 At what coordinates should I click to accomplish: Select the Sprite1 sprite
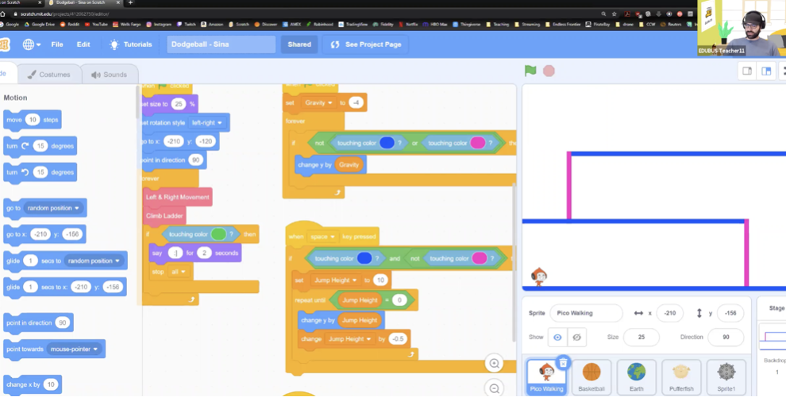(x=726, y=377)
